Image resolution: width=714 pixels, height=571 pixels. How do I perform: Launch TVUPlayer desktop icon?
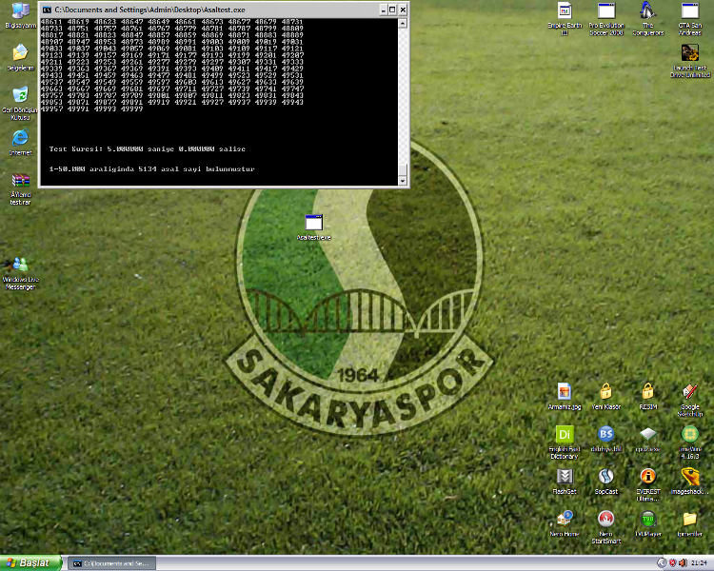[x=648, y=523]
